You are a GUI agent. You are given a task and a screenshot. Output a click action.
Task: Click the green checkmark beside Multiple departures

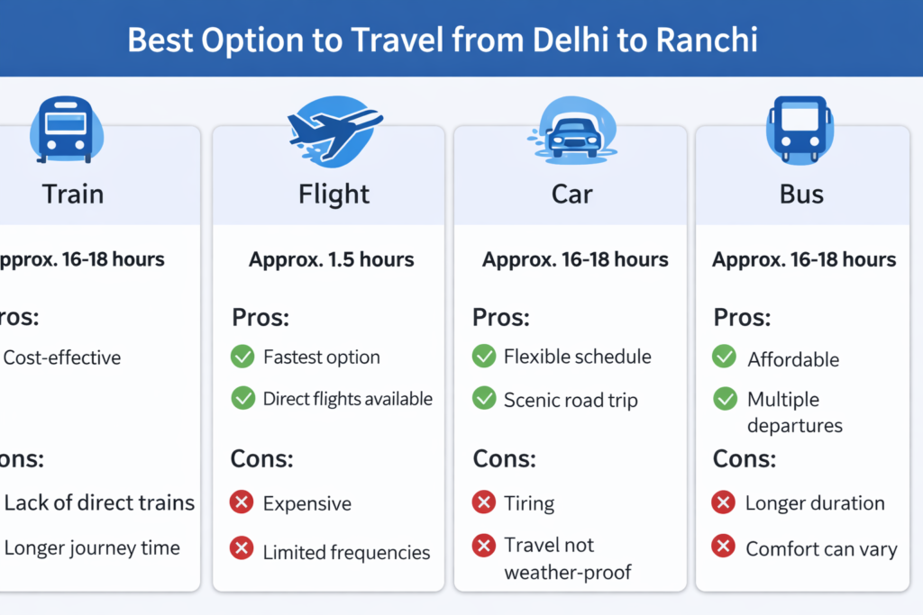click(x=724, y=398)
